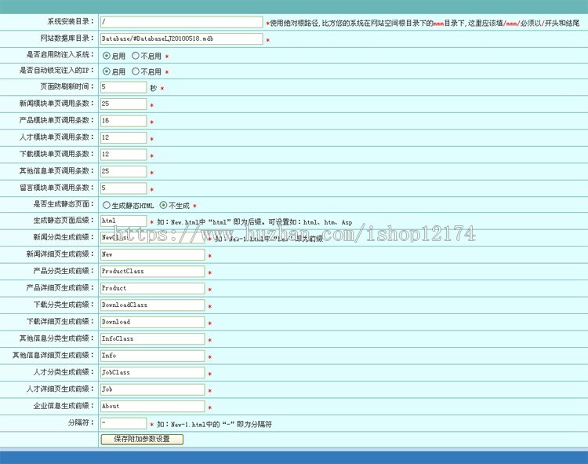
Task: Edit the 企业信息生成前缀 About field
Action: coord(153,407)
